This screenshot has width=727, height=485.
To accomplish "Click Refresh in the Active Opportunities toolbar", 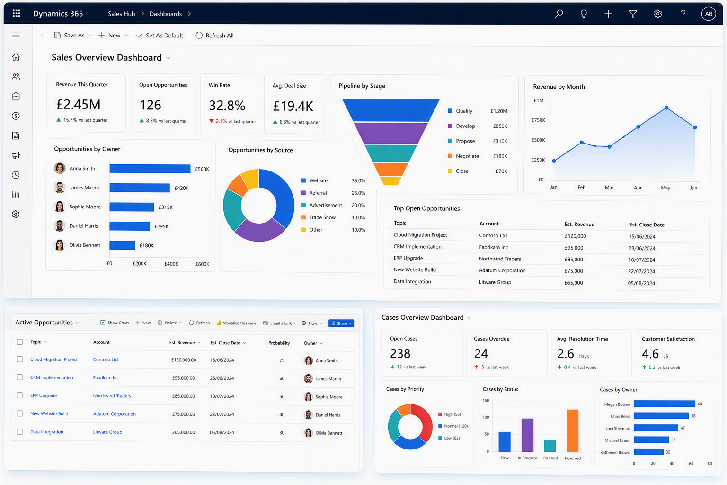I will coord(199,323).
